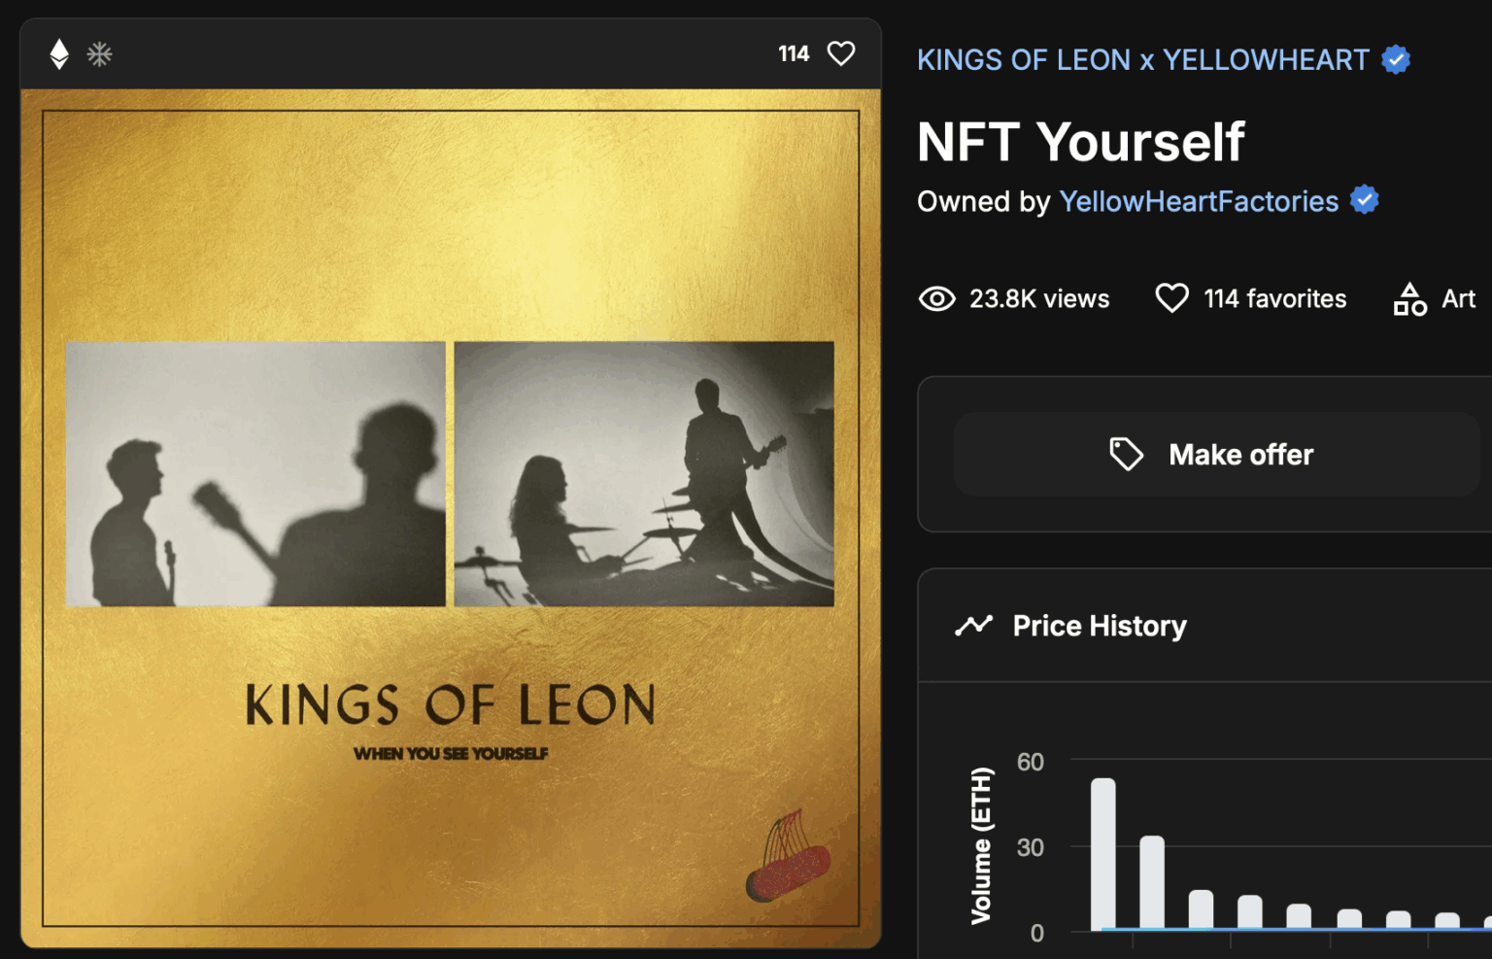Click the eye icon beside views count
Image resolution: width=1492 pixels, height=959 pixels.
pos(936,299)
